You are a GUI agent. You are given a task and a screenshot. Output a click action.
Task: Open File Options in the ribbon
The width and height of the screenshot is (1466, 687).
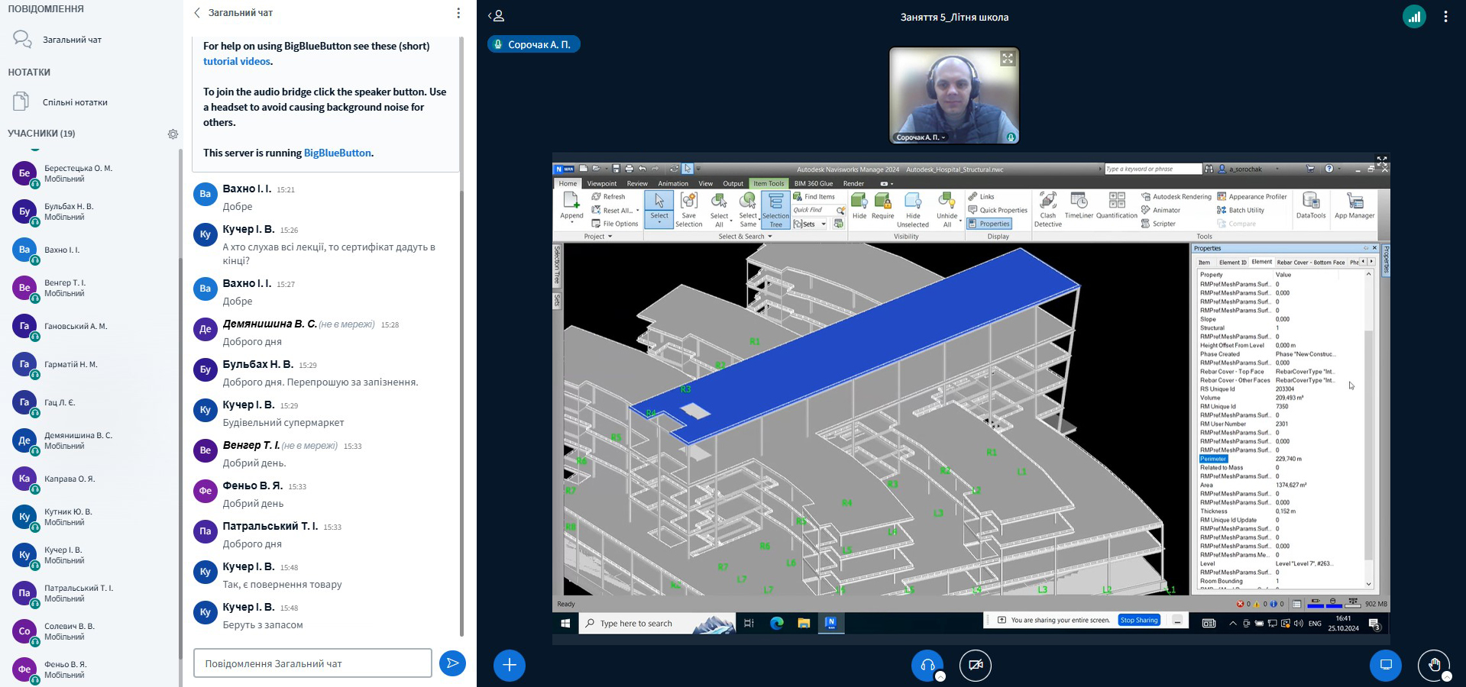coord(615,224)
